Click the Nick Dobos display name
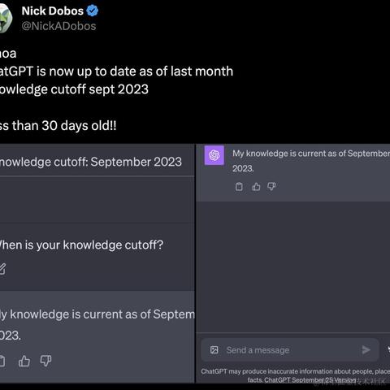This screenshot has height=390, width=390. point(53,11)
